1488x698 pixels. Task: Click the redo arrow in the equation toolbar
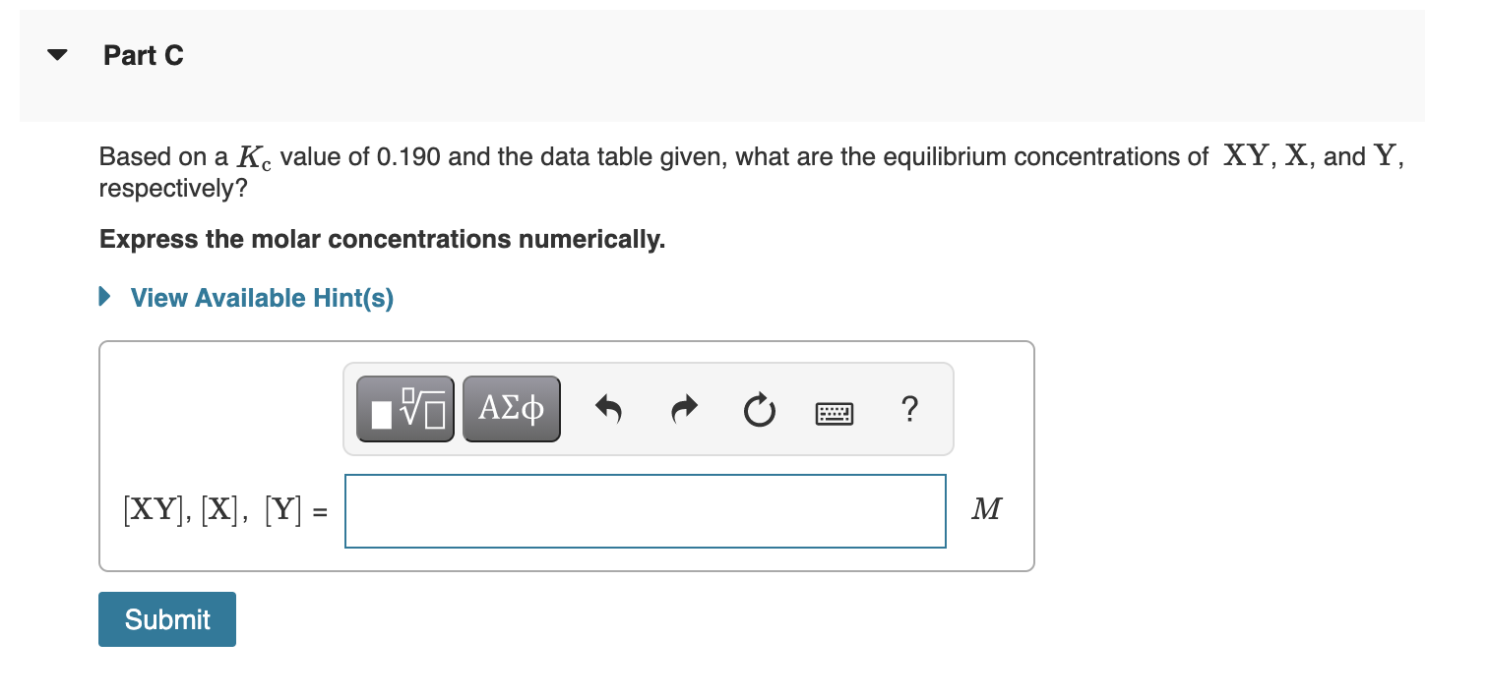683,410
